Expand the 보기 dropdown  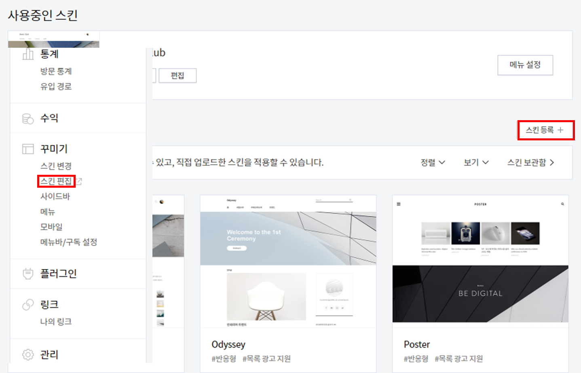coord(476,163)
